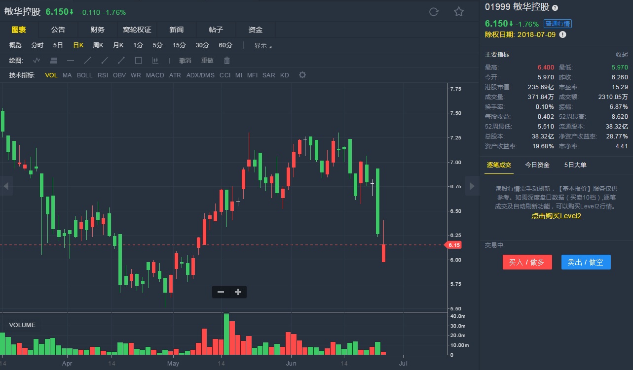This screenshot has height=370, width=633.
Task: Click the refresh quote icon
Action: click(434, 12)
